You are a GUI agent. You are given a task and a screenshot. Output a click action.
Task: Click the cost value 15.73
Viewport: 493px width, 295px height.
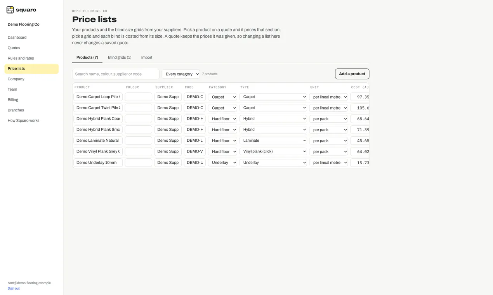click(360, 163)
